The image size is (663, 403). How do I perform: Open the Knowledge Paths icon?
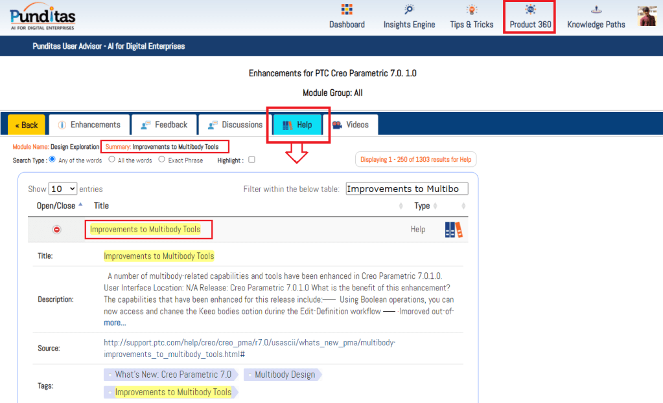[x=596, y=10]
